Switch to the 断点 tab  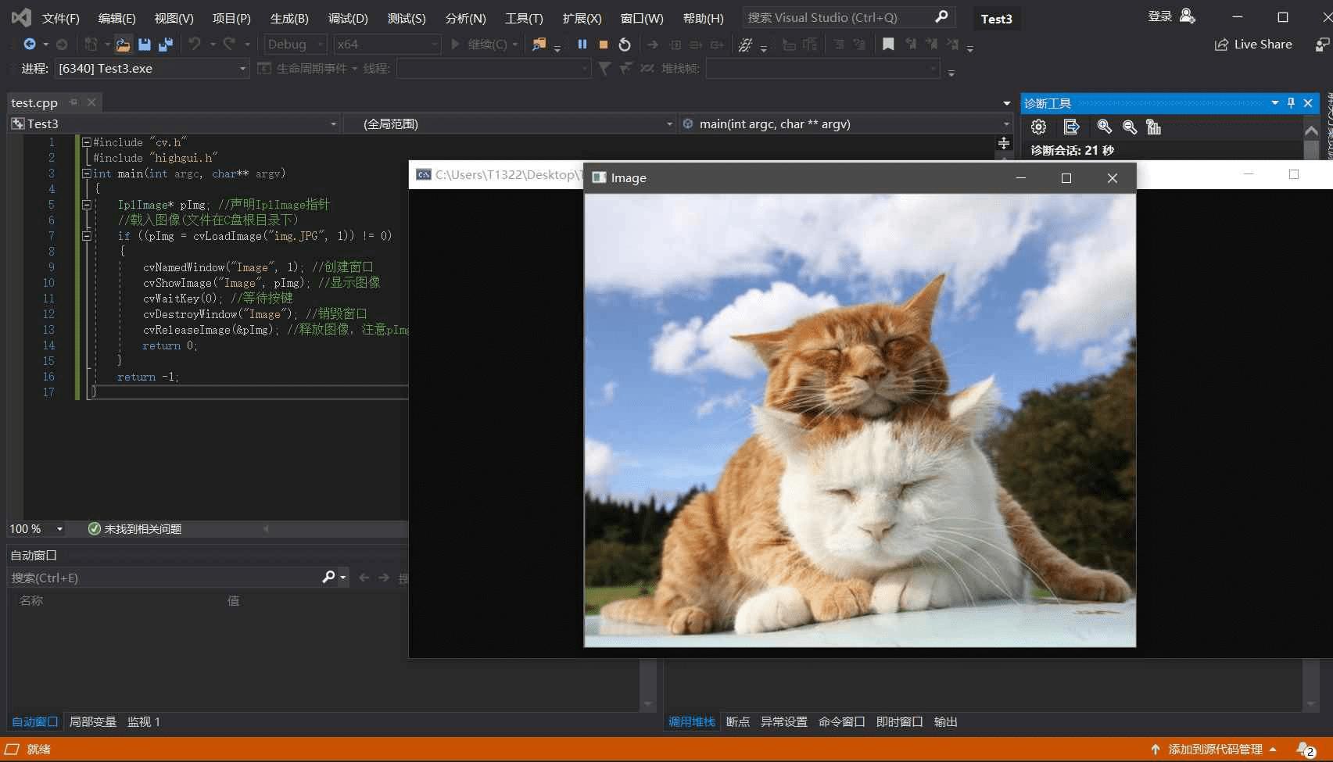(x=738, y=722)
